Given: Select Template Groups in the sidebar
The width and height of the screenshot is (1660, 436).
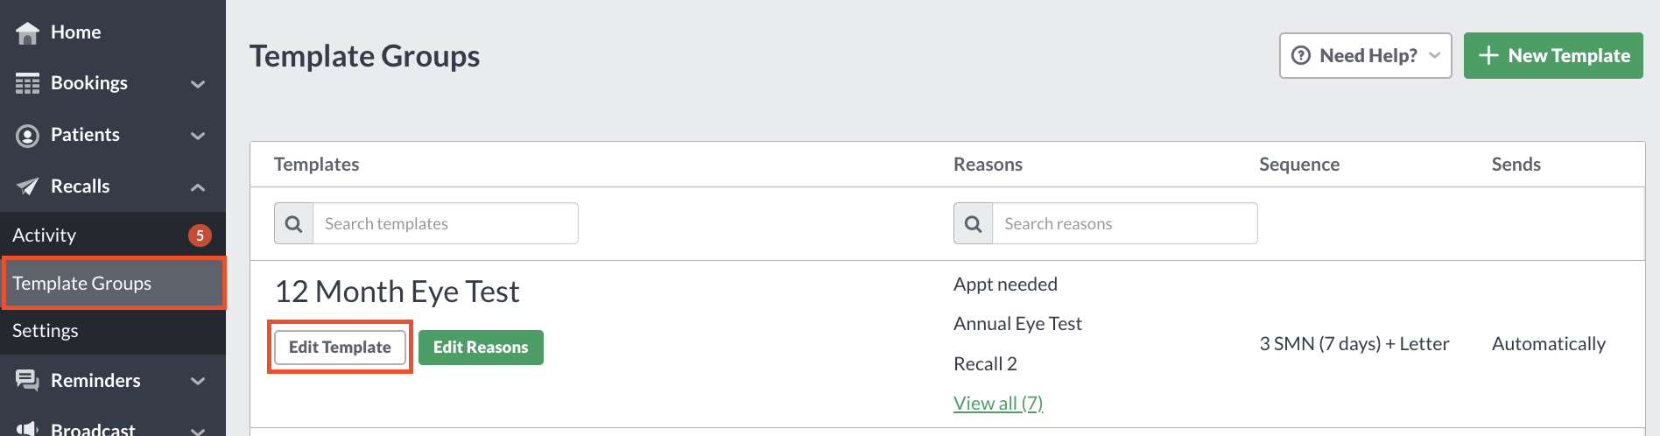Looking at the screenshot, I should [113, 283].
